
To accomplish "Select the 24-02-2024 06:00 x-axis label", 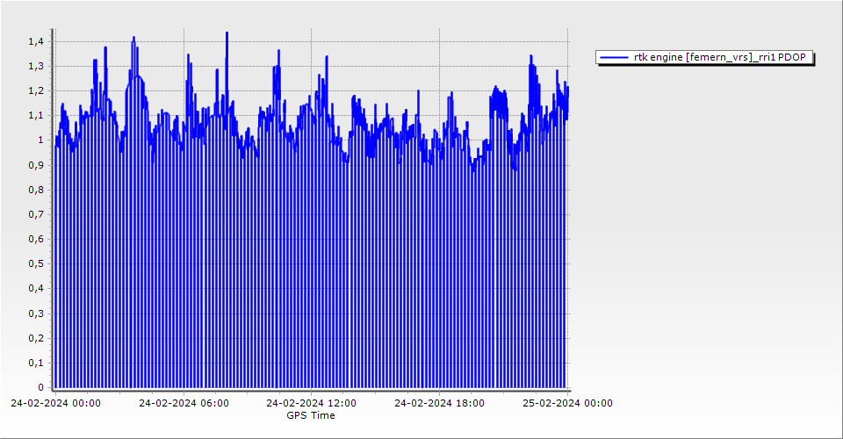I will 184,404.
